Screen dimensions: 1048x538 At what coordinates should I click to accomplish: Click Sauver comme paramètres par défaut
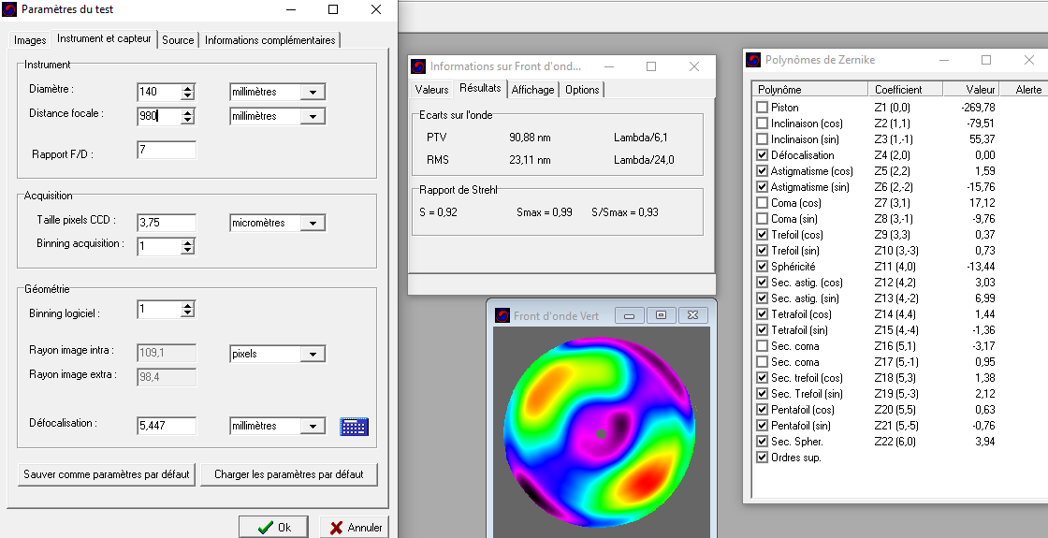(x=107, y=474)
